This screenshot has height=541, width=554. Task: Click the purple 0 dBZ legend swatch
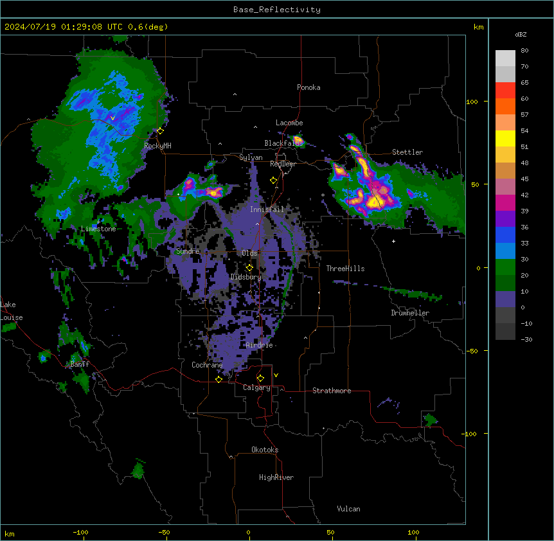[x=505, y=299]
